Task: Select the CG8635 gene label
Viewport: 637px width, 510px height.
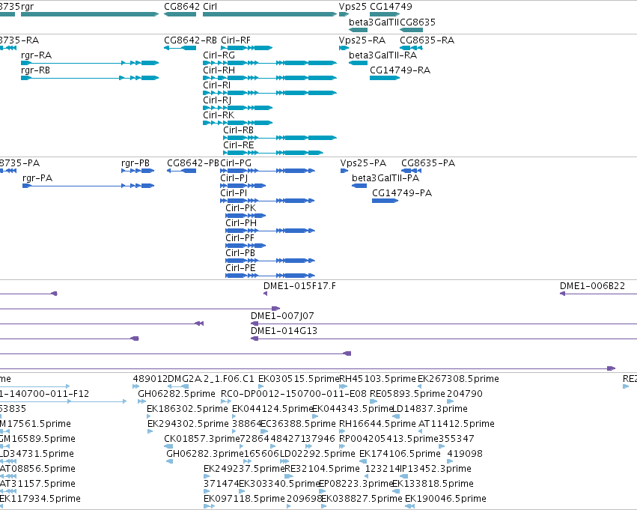Action: click(418, 22)
